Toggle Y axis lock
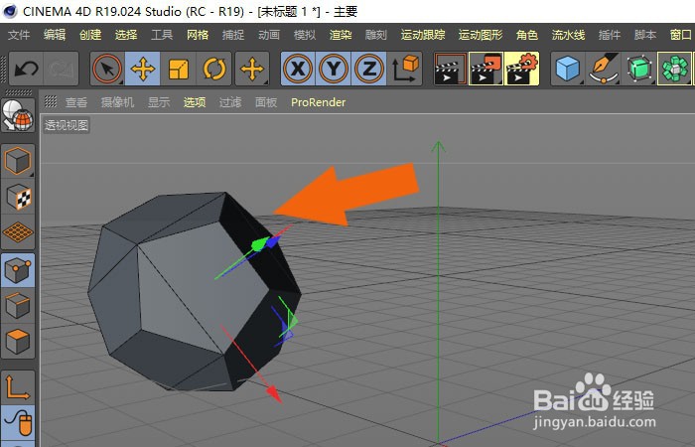This screenshot has width=695, height=447. pyautogui.click(x=334, y=69)
